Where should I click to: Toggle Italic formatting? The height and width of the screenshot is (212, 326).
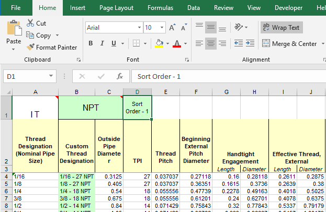coord(101,43)
